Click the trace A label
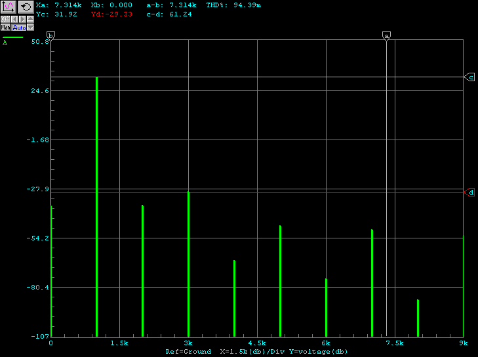 coord(5,43)
